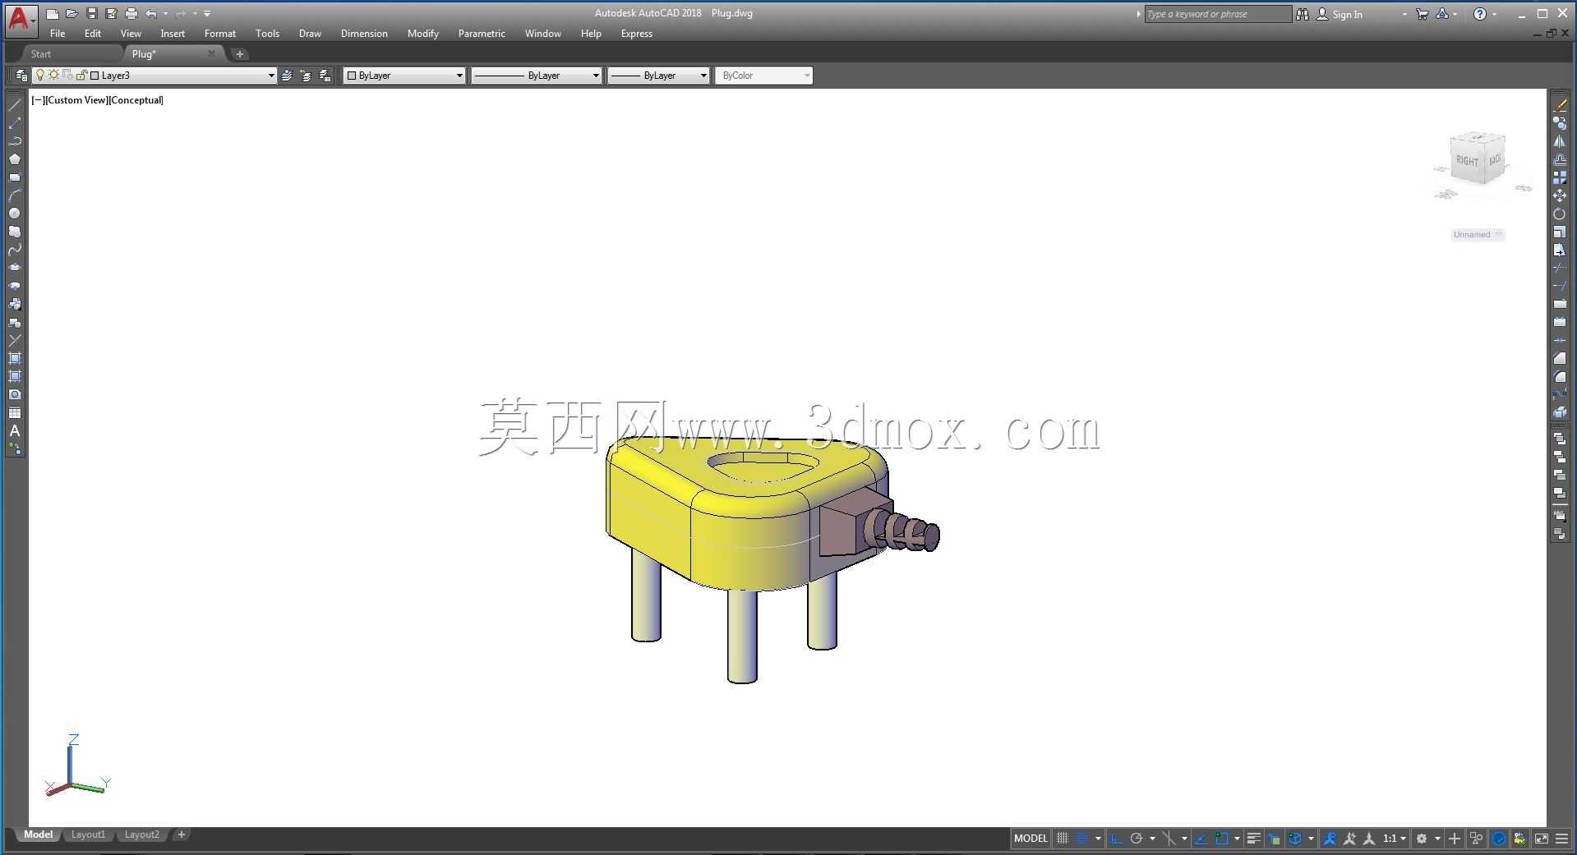Toggle Hardware Acceleration in status bar
Viewport: 1577px width, 855px height.
pos(1499,839)
